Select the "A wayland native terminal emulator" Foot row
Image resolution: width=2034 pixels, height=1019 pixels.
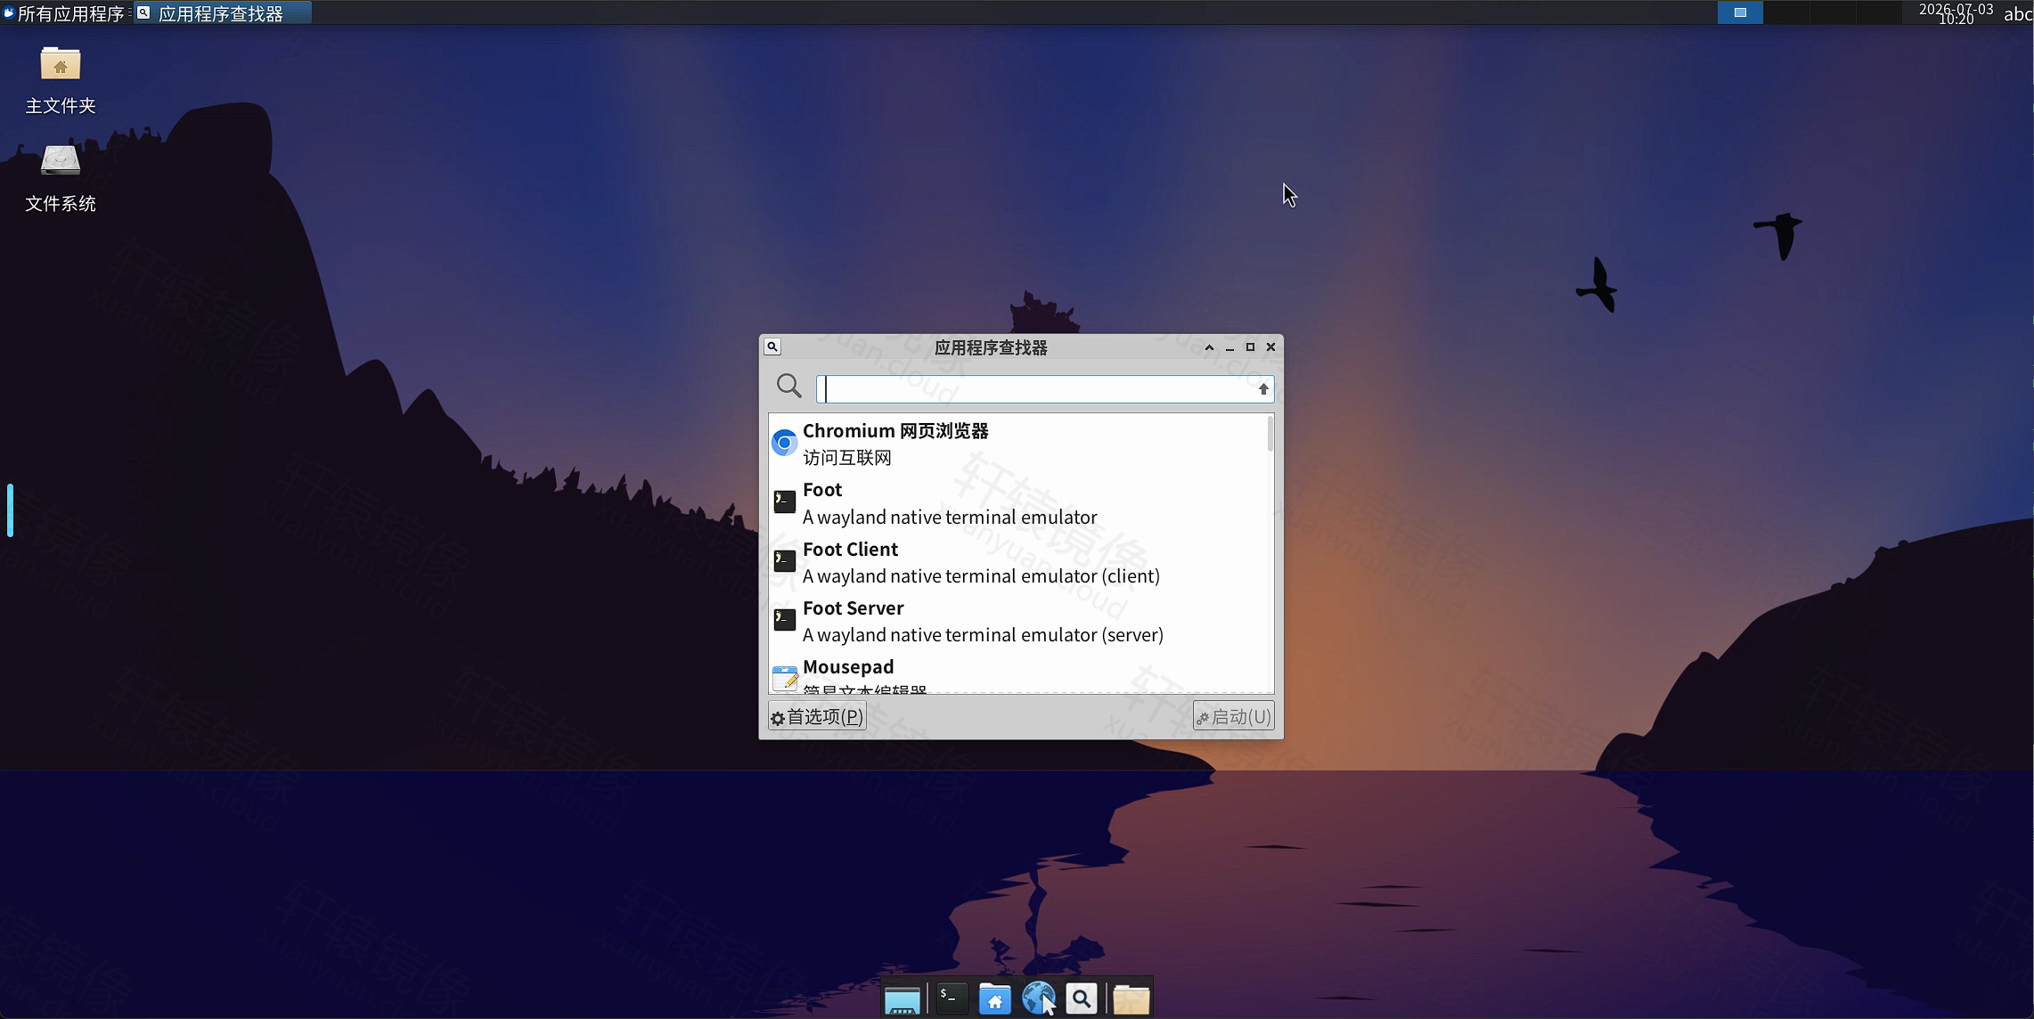(1017, 502)
